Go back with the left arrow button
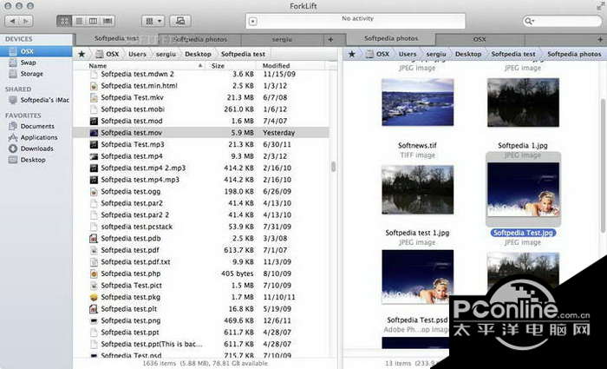The height and width of the screenshot is (369, 607). click(x=12, y=21)
